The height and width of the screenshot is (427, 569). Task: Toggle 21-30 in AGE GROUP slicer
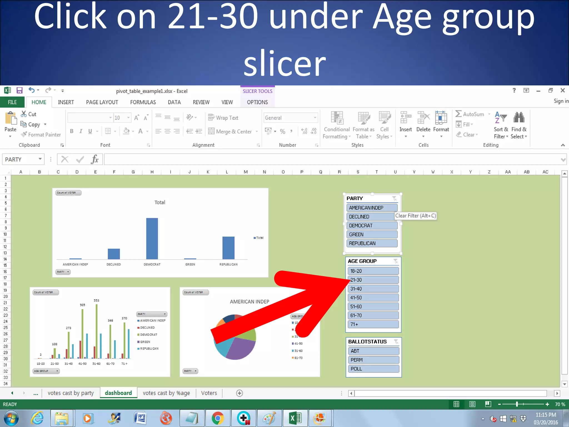373,280
